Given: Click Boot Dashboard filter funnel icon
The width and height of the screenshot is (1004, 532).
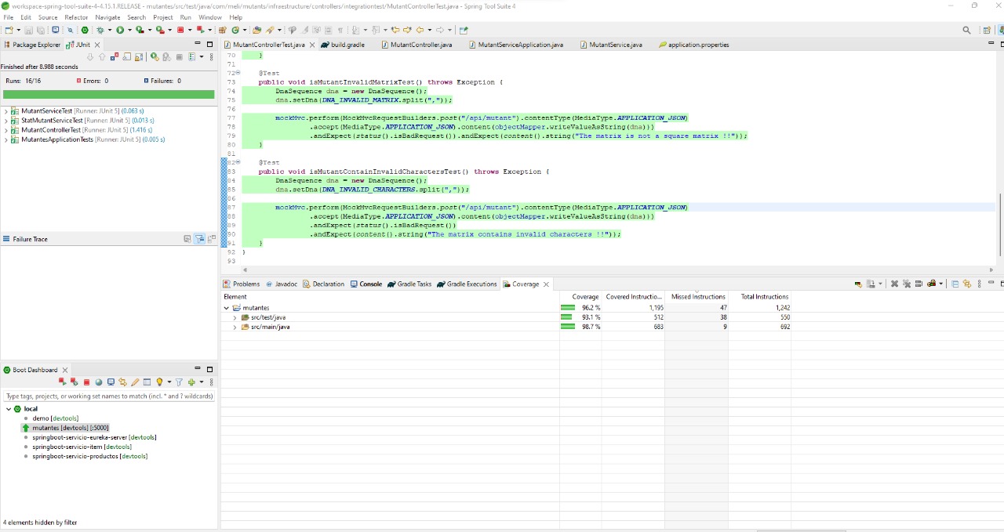Looking at the screenshot, I should pyautogui.click(x=179, y=382).
